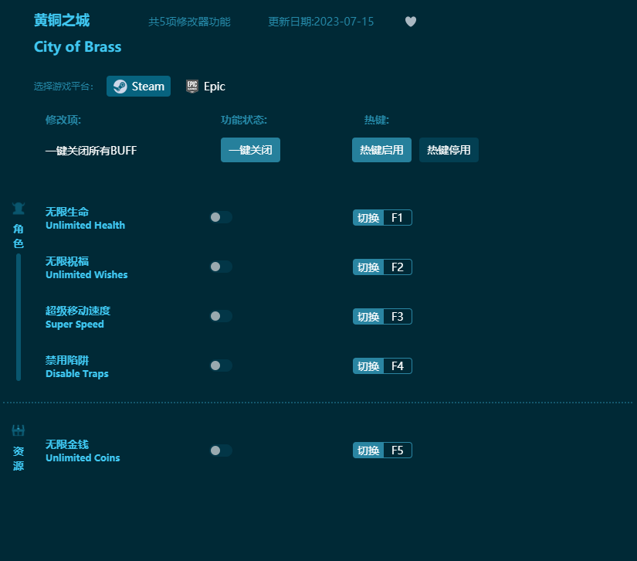Screen dimensions: 637x561
Task: Click the chest icon above 资源 sidebar label
Action: (x=18, y=430)
